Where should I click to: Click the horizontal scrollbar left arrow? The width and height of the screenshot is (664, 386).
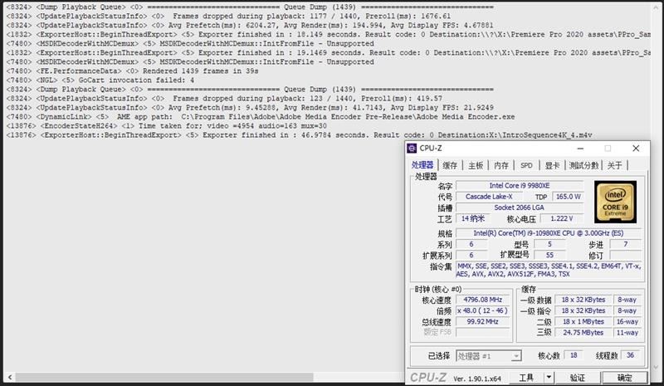10,377
